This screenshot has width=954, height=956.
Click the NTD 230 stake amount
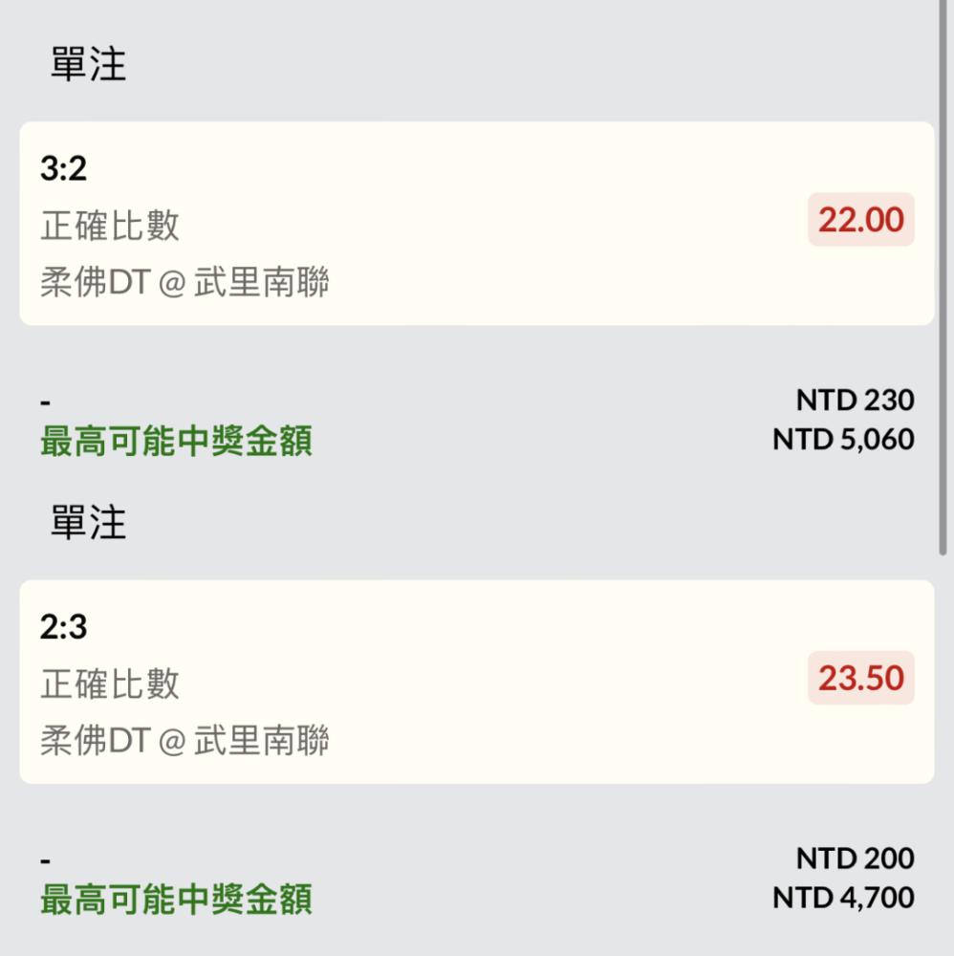click(x=855, y=400)
